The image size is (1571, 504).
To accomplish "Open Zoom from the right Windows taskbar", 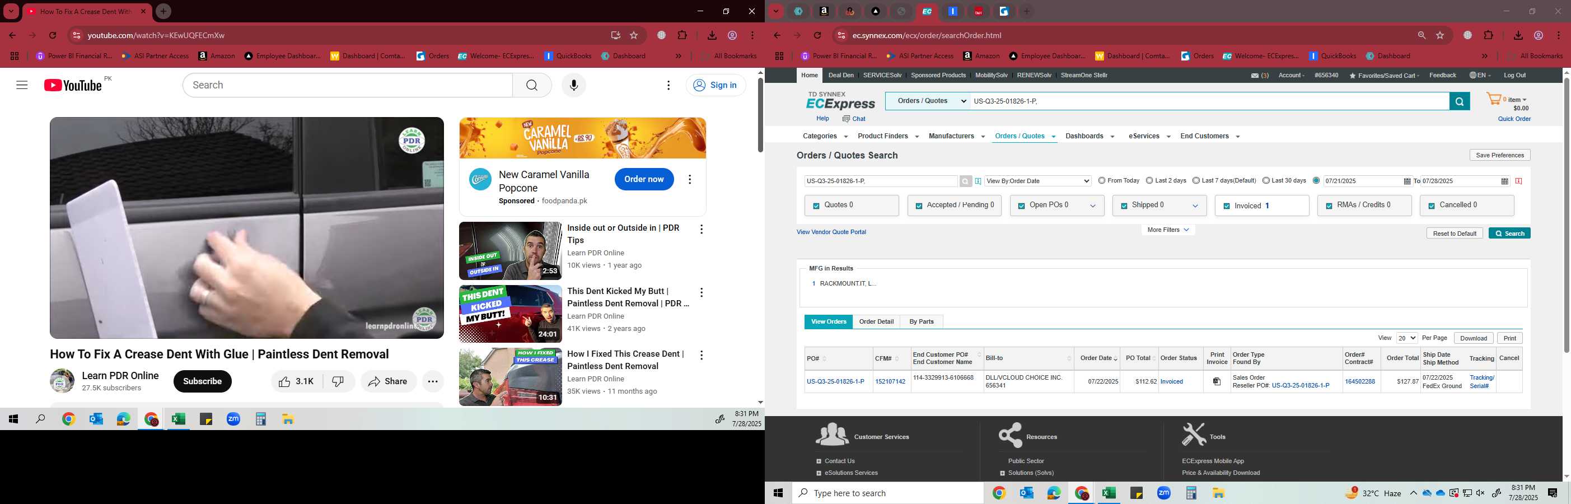I will click(1163, 493).
